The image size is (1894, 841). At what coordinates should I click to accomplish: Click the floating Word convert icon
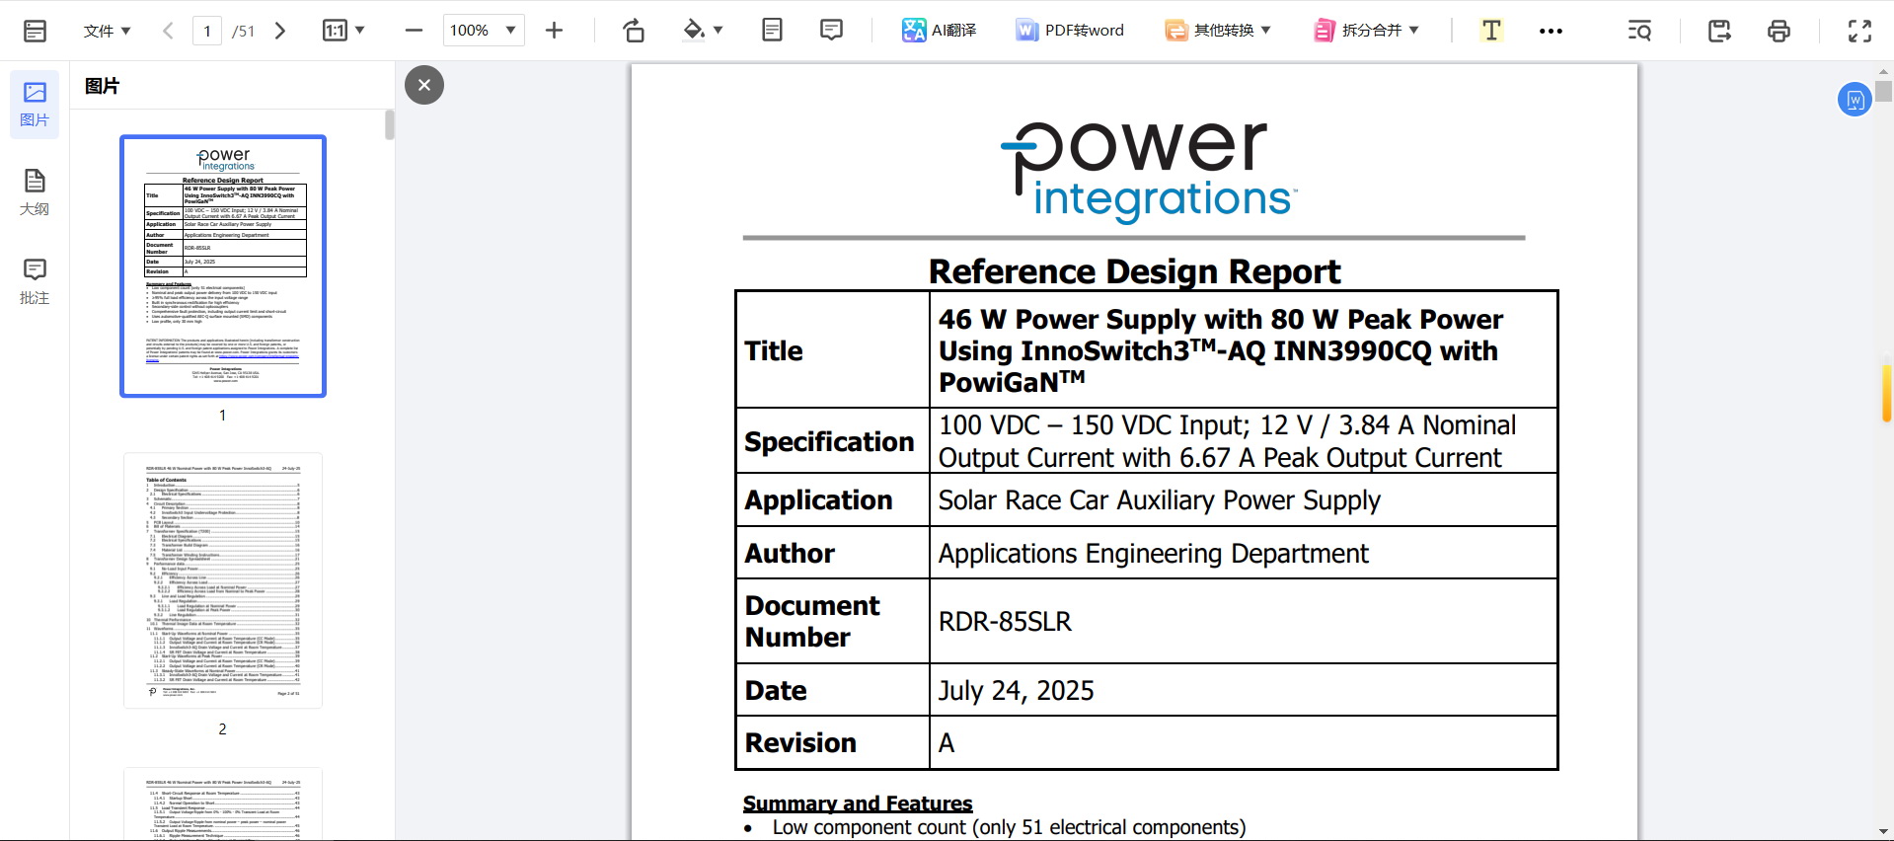1855,99
